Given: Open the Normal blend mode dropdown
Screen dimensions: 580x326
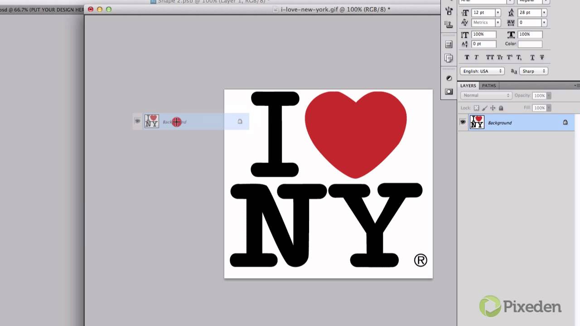Looking at the screenshot, I should click(x=486, y=96).
